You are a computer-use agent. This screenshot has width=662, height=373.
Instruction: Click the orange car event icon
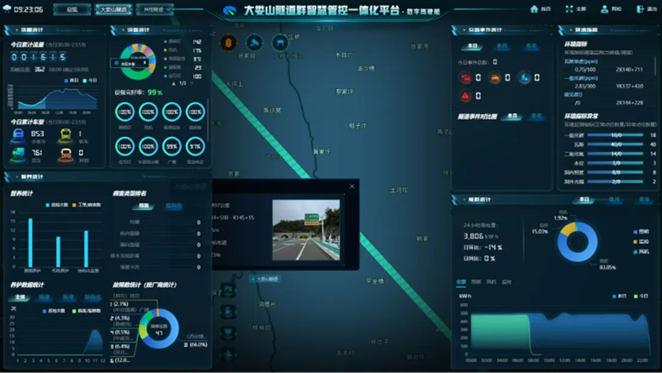click(494, 78)
